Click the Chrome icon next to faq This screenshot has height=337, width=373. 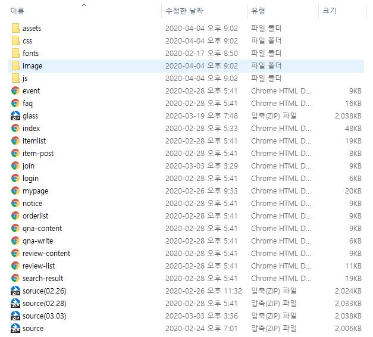15,103
